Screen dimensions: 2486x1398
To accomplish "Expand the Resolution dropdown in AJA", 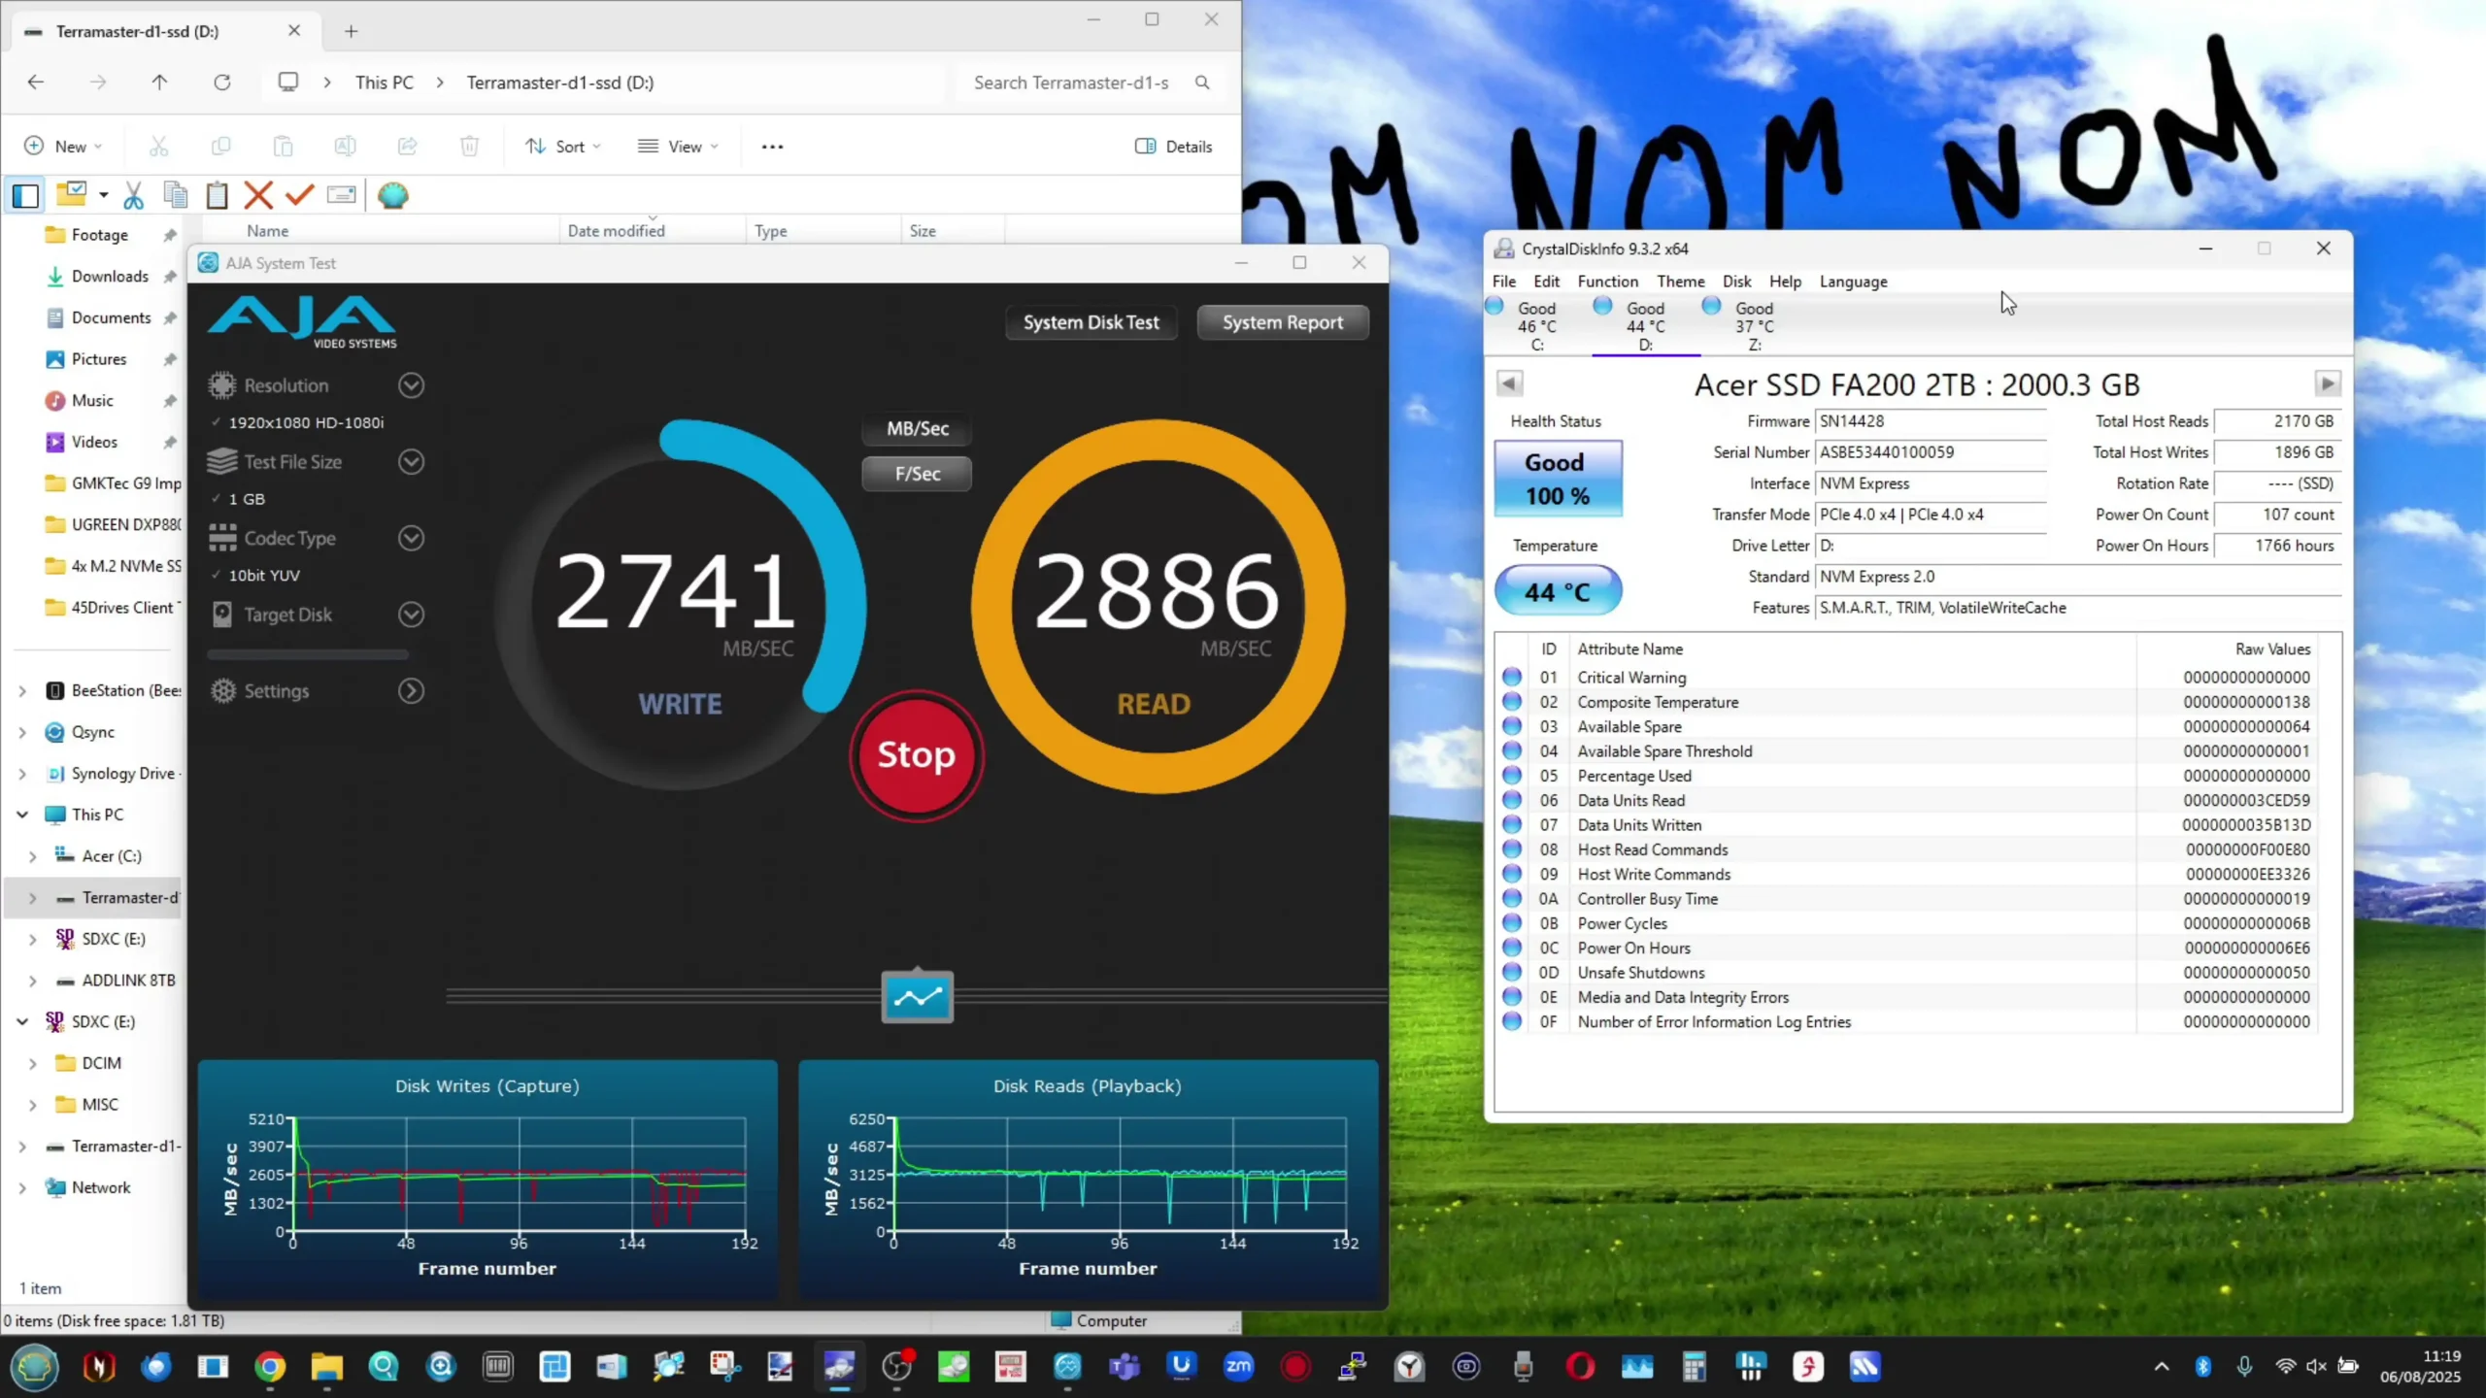I will click(411, 385).
